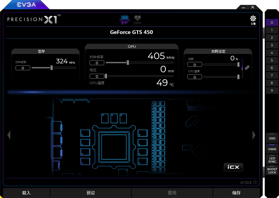Viewport: 279px width, 198px height.
Task: Click the GPU clock frequency slider handle
Action: (x=128, y=63)
